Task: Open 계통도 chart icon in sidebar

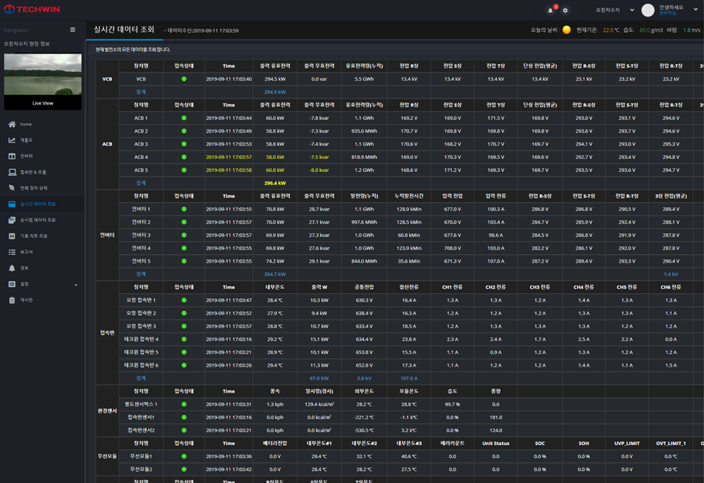Action: (12, 140)
